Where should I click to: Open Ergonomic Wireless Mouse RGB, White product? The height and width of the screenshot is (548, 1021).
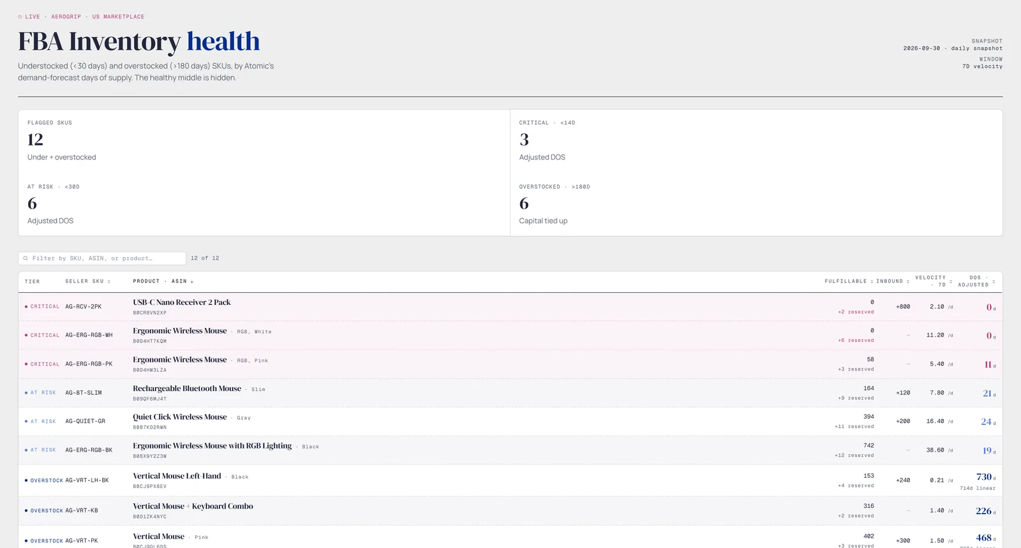pos(180,331)
